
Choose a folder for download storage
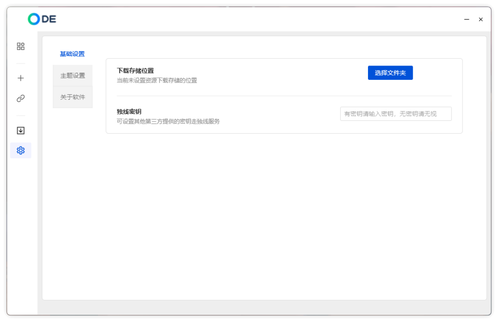point(390,72)
